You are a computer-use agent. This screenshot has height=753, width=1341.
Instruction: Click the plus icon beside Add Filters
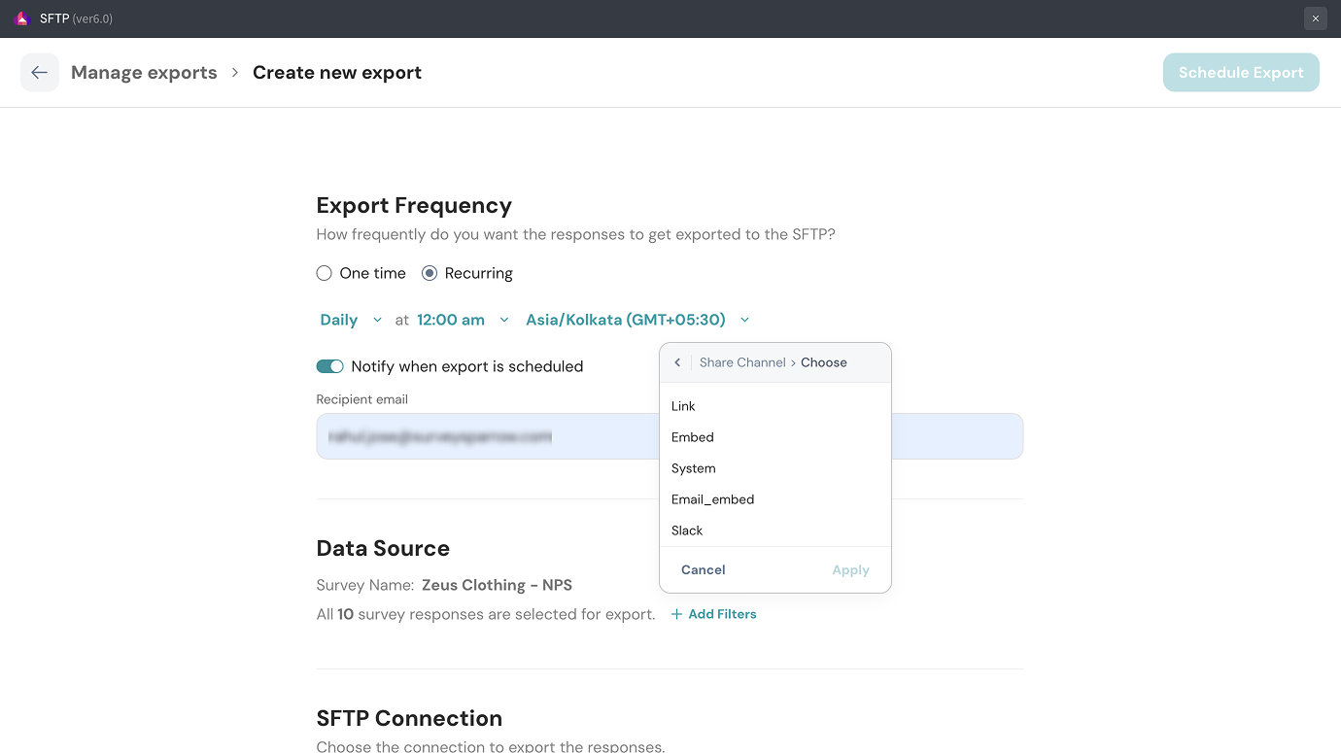[x=676, y=614]
